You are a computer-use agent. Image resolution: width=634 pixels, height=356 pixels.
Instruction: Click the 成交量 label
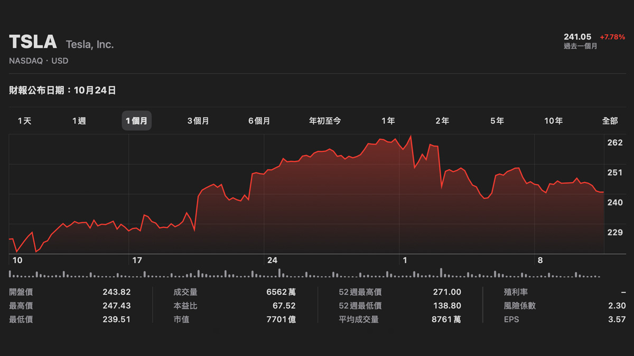(x=185, y=292)
